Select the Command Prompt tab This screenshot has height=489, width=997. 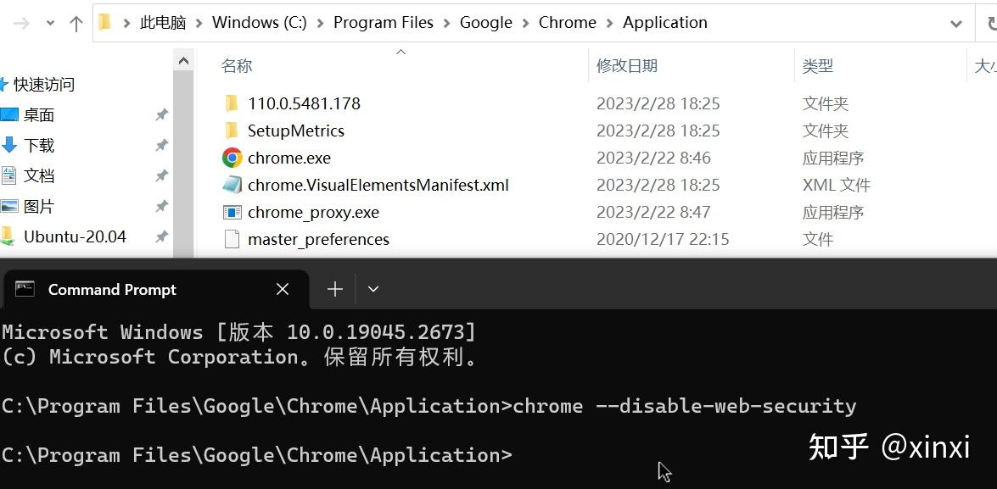click(x=112, y=290)
